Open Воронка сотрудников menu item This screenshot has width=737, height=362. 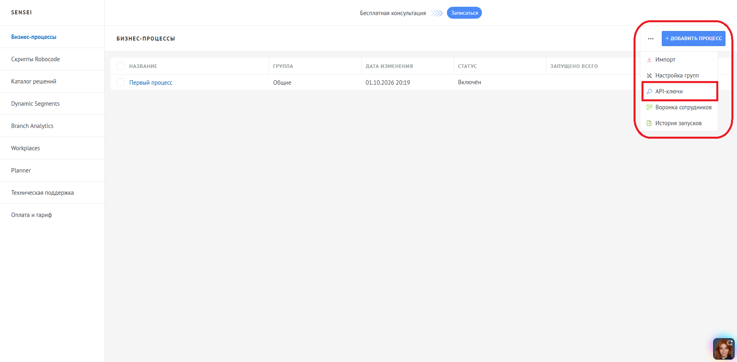(679, 107)
